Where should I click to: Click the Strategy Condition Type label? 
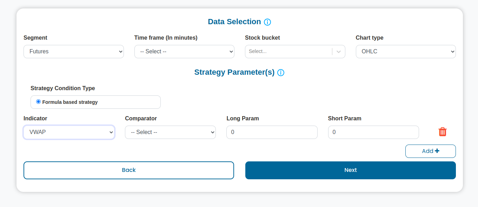coord(63,88)
